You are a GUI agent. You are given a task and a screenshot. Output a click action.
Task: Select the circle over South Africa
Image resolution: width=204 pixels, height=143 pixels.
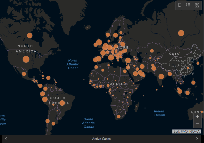coord(119,117)
